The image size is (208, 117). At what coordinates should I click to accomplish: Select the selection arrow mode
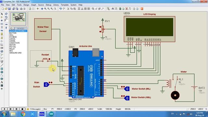point(2,14)
